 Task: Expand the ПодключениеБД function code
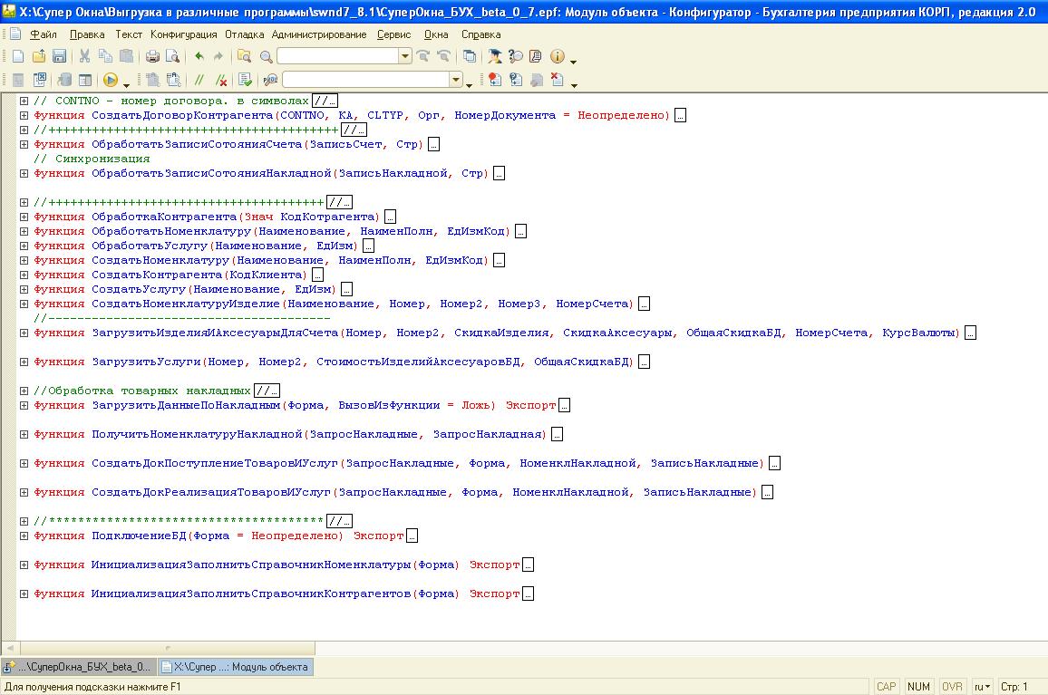[x=24, y=536]
